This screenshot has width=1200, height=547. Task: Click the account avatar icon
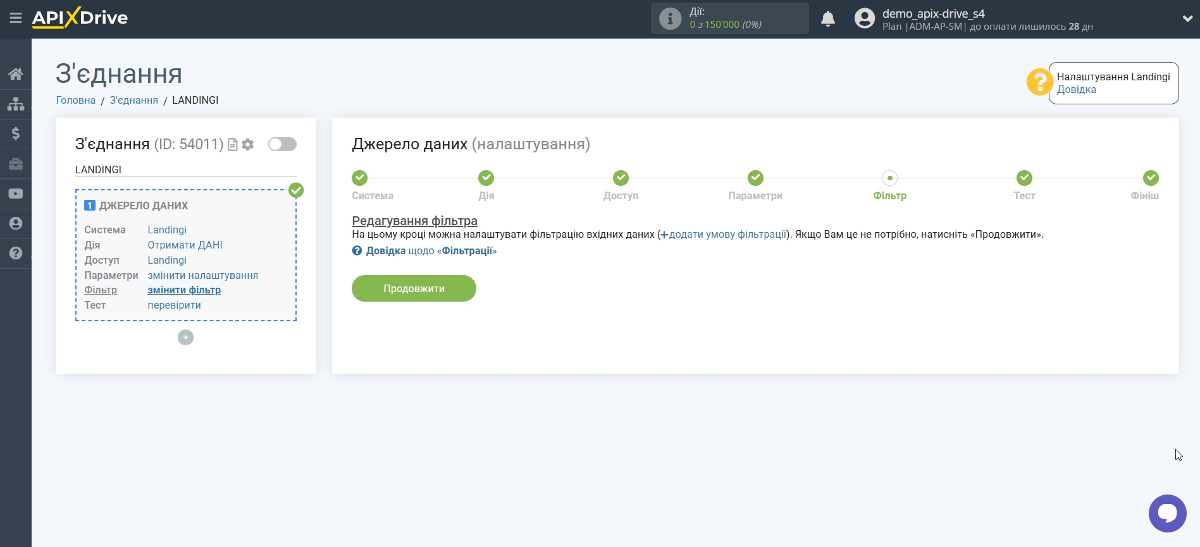click(864, 18)
